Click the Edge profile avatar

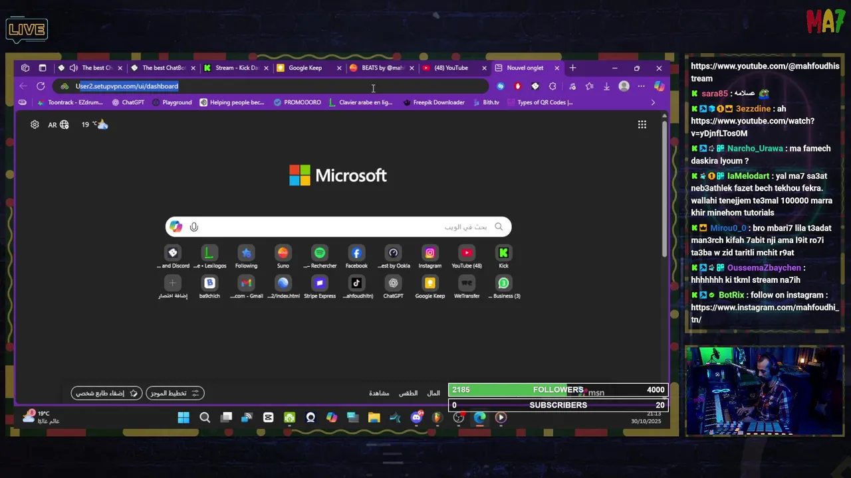[624, 86]
